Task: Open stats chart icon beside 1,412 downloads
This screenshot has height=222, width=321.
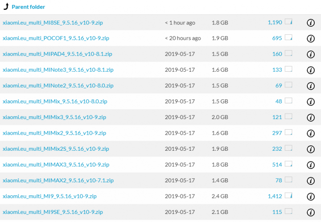Action: point(288,195)
